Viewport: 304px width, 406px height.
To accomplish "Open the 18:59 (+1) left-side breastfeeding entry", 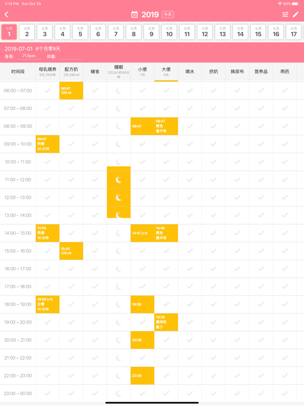I will click(x=47, y=304).
